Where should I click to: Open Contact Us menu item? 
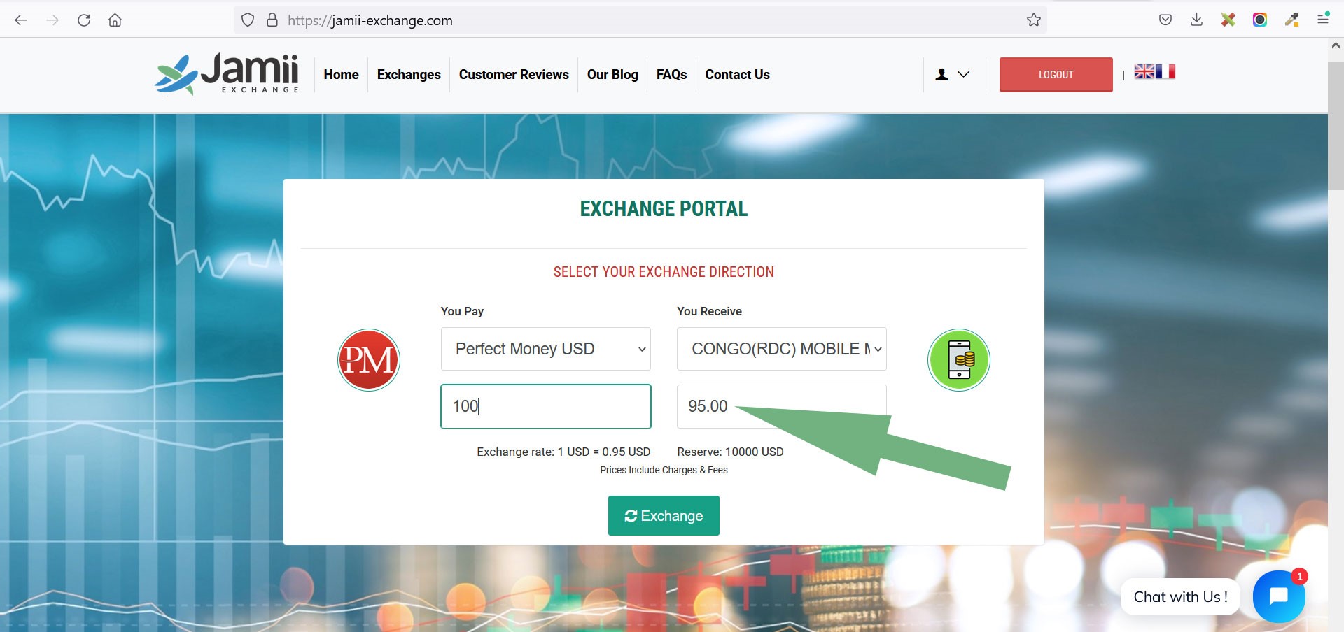(737, 74)
